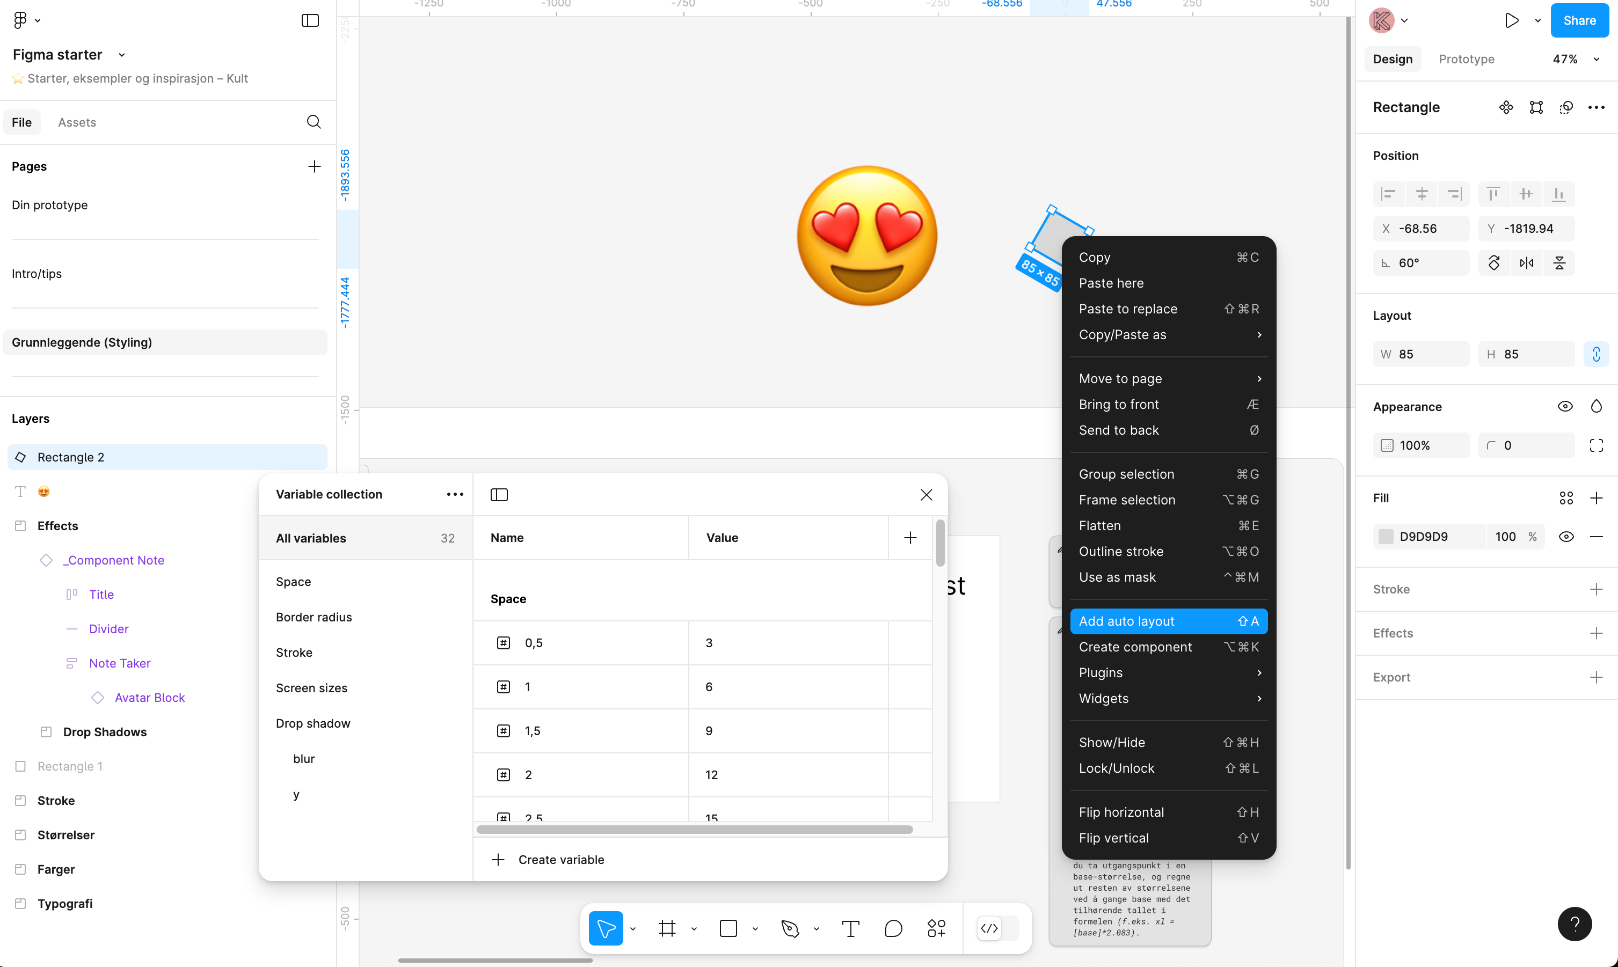Remove the fill with minus icon
Image resolution: width=1618 pixels, height=967 pixels.
click(1597, 536)
